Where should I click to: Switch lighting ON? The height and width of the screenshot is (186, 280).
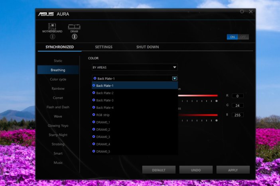232,37
